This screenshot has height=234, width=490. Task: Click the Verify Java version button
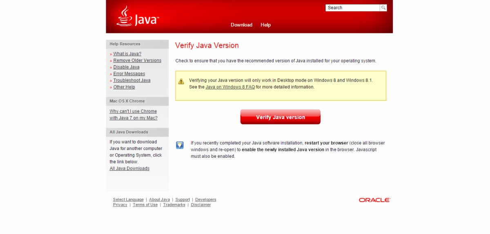tap(280, 117)
